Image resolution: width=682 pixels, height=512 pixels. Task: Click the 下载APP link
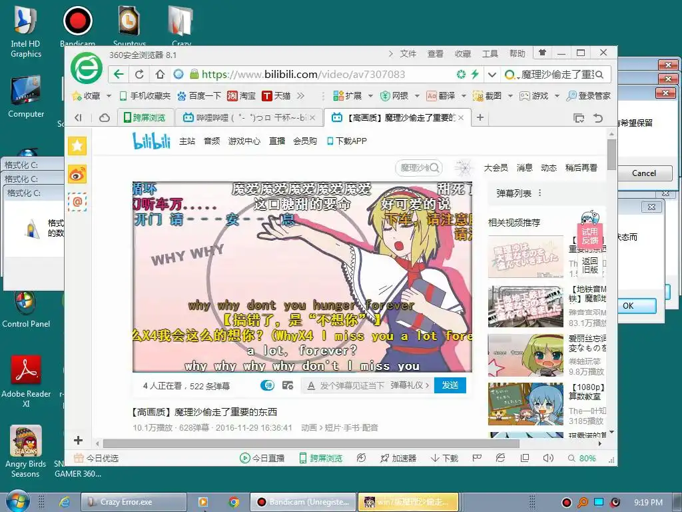point(347,141)
